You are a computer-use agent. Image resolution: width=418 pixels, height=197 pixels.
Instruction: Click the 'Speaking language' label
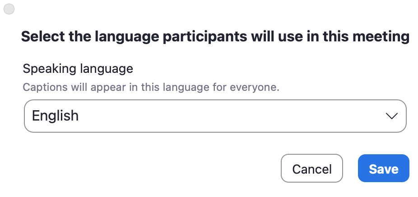point(78,69)
